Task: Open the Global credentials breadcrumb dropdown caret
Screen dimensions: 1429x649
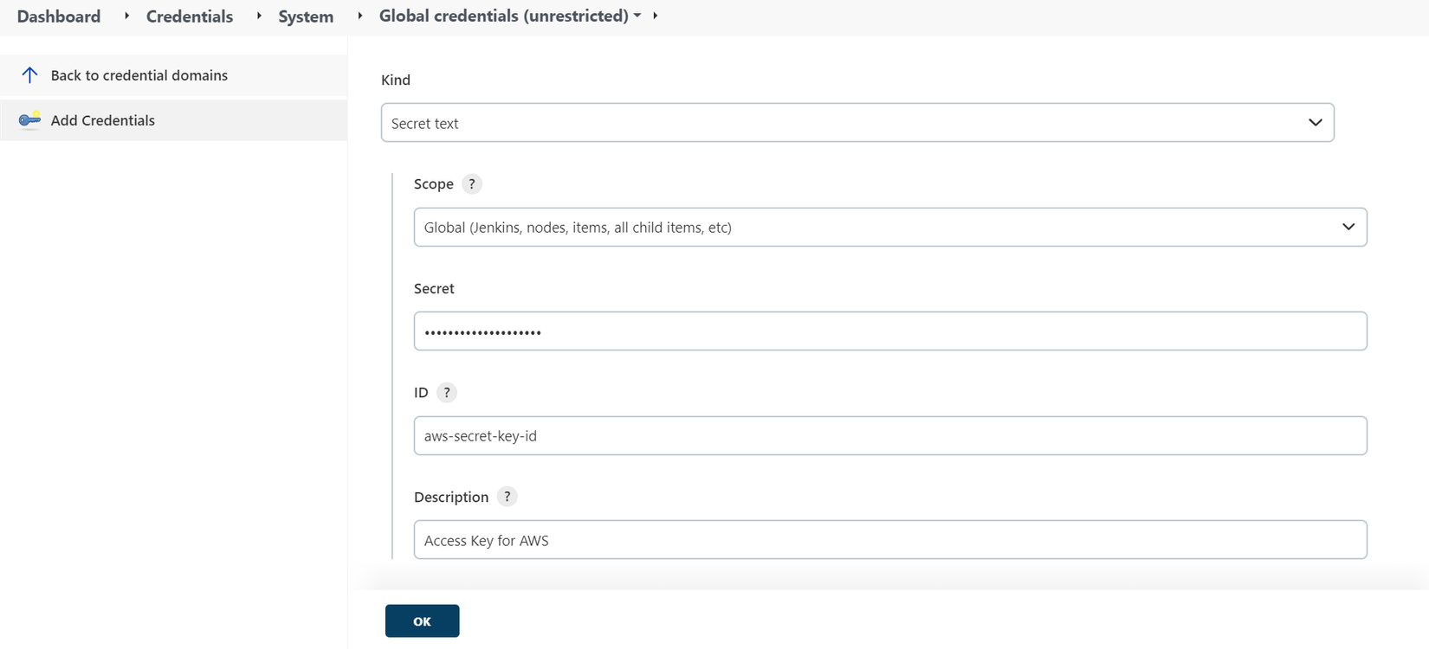Action: [638, 16]
